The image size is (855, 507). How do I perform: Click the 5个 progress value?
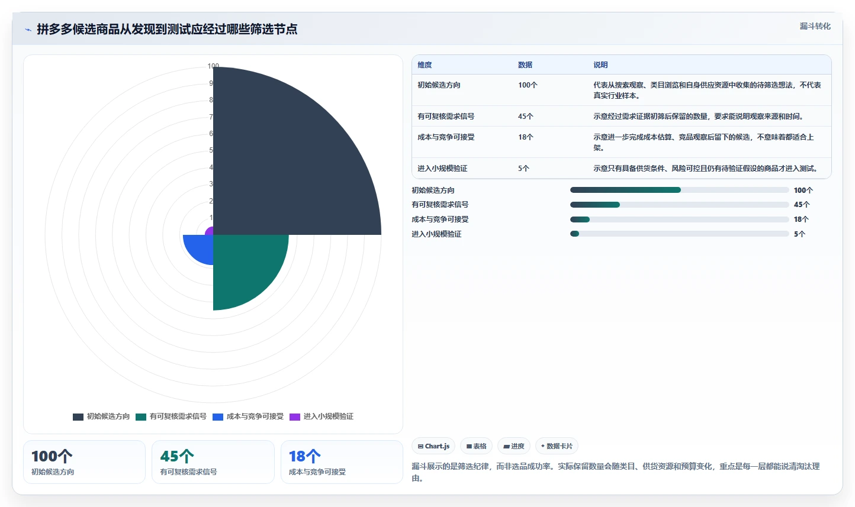pyautogui.click(x=799, y=234)
